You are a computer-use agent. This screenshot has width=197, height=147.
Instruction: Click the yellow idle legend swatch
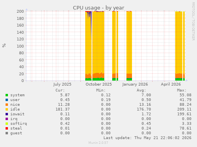click(x=7, y=109)
